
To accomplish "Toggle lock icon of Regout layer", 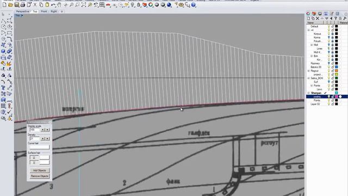I will click(332, 71).
